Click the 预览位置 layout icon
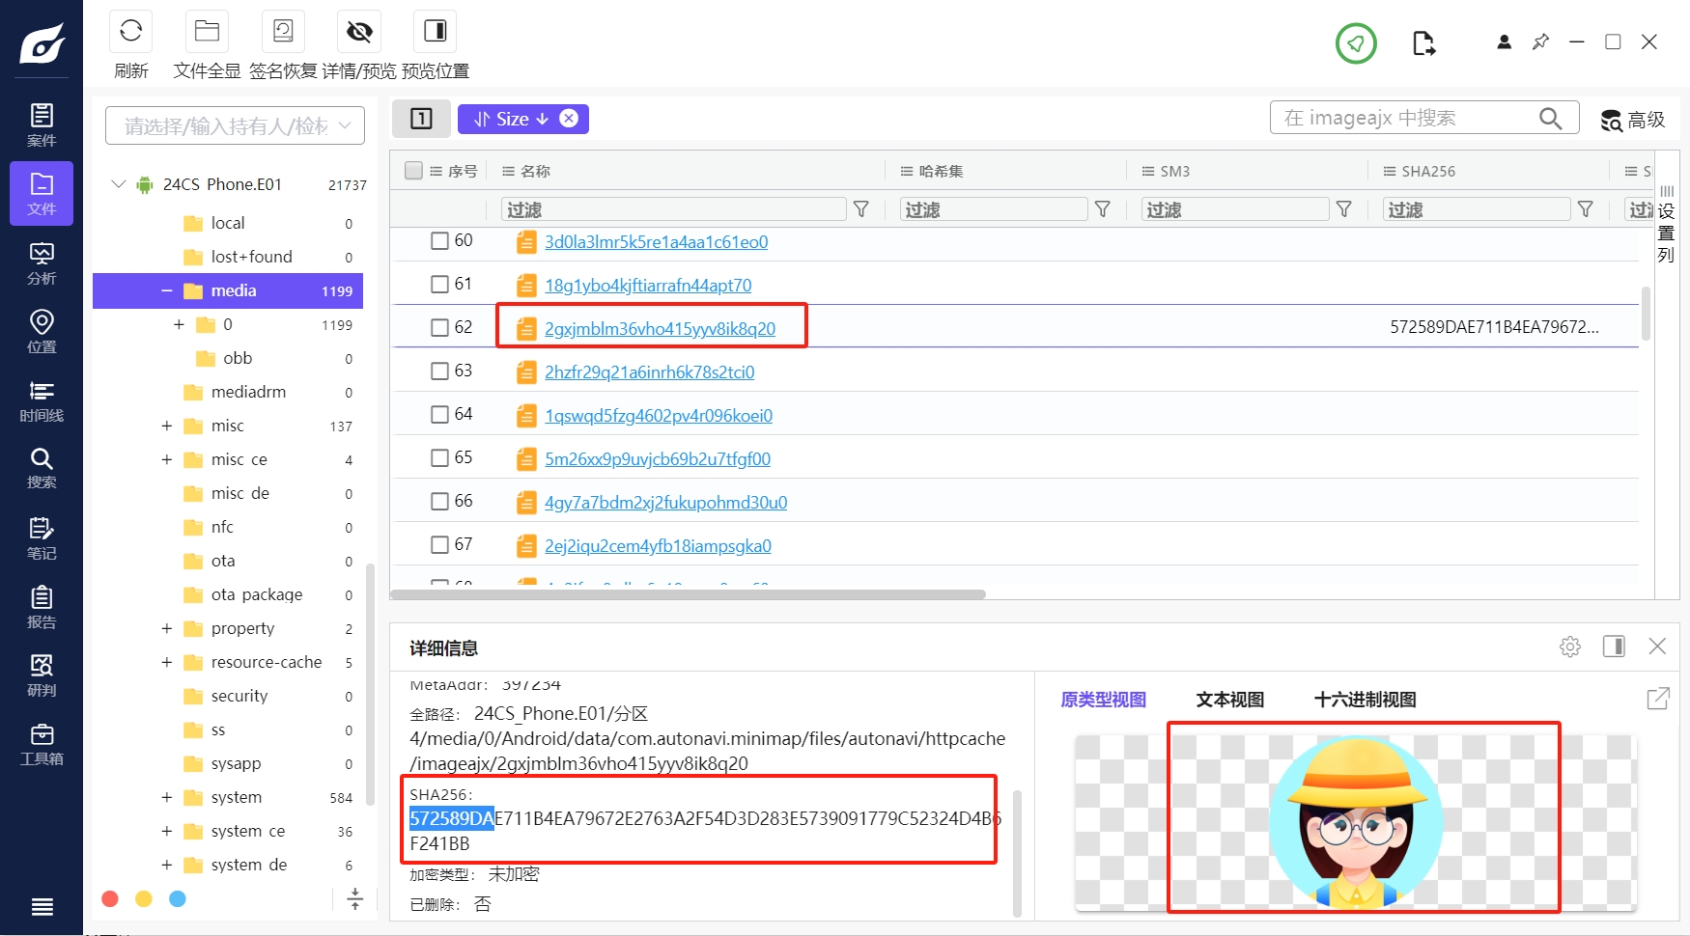The image size is (1690, 936). (436, 31)
